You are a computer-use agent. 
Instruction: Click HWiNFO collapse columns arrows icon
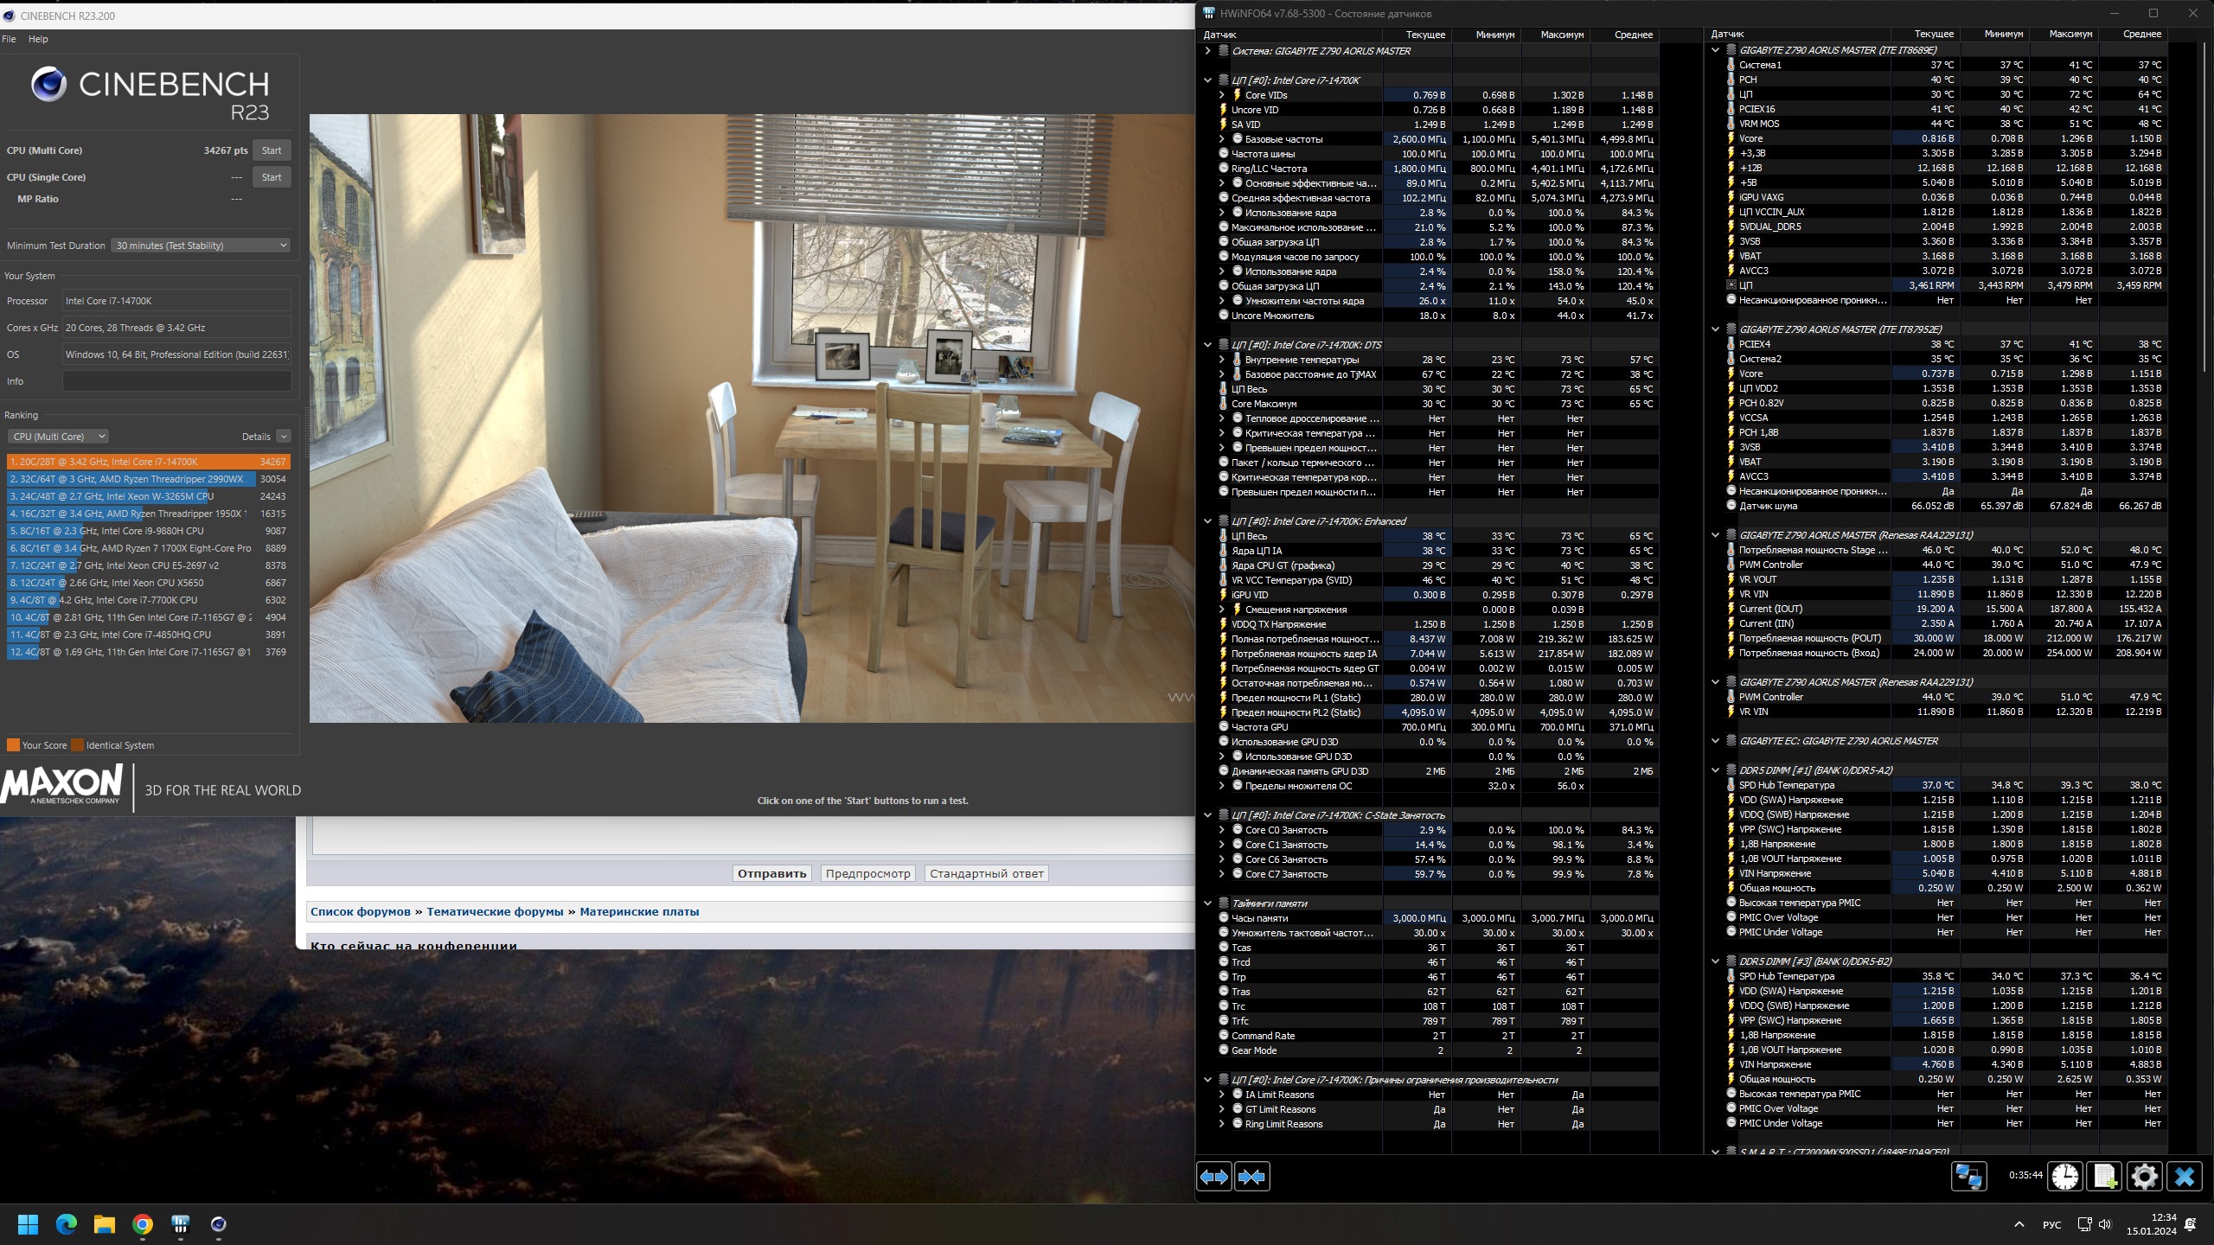[1251, 1177]
